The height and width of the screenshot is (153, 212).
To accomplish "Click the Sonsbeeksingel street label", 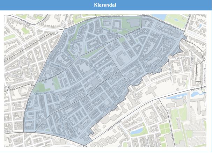I will pos(61,133).
